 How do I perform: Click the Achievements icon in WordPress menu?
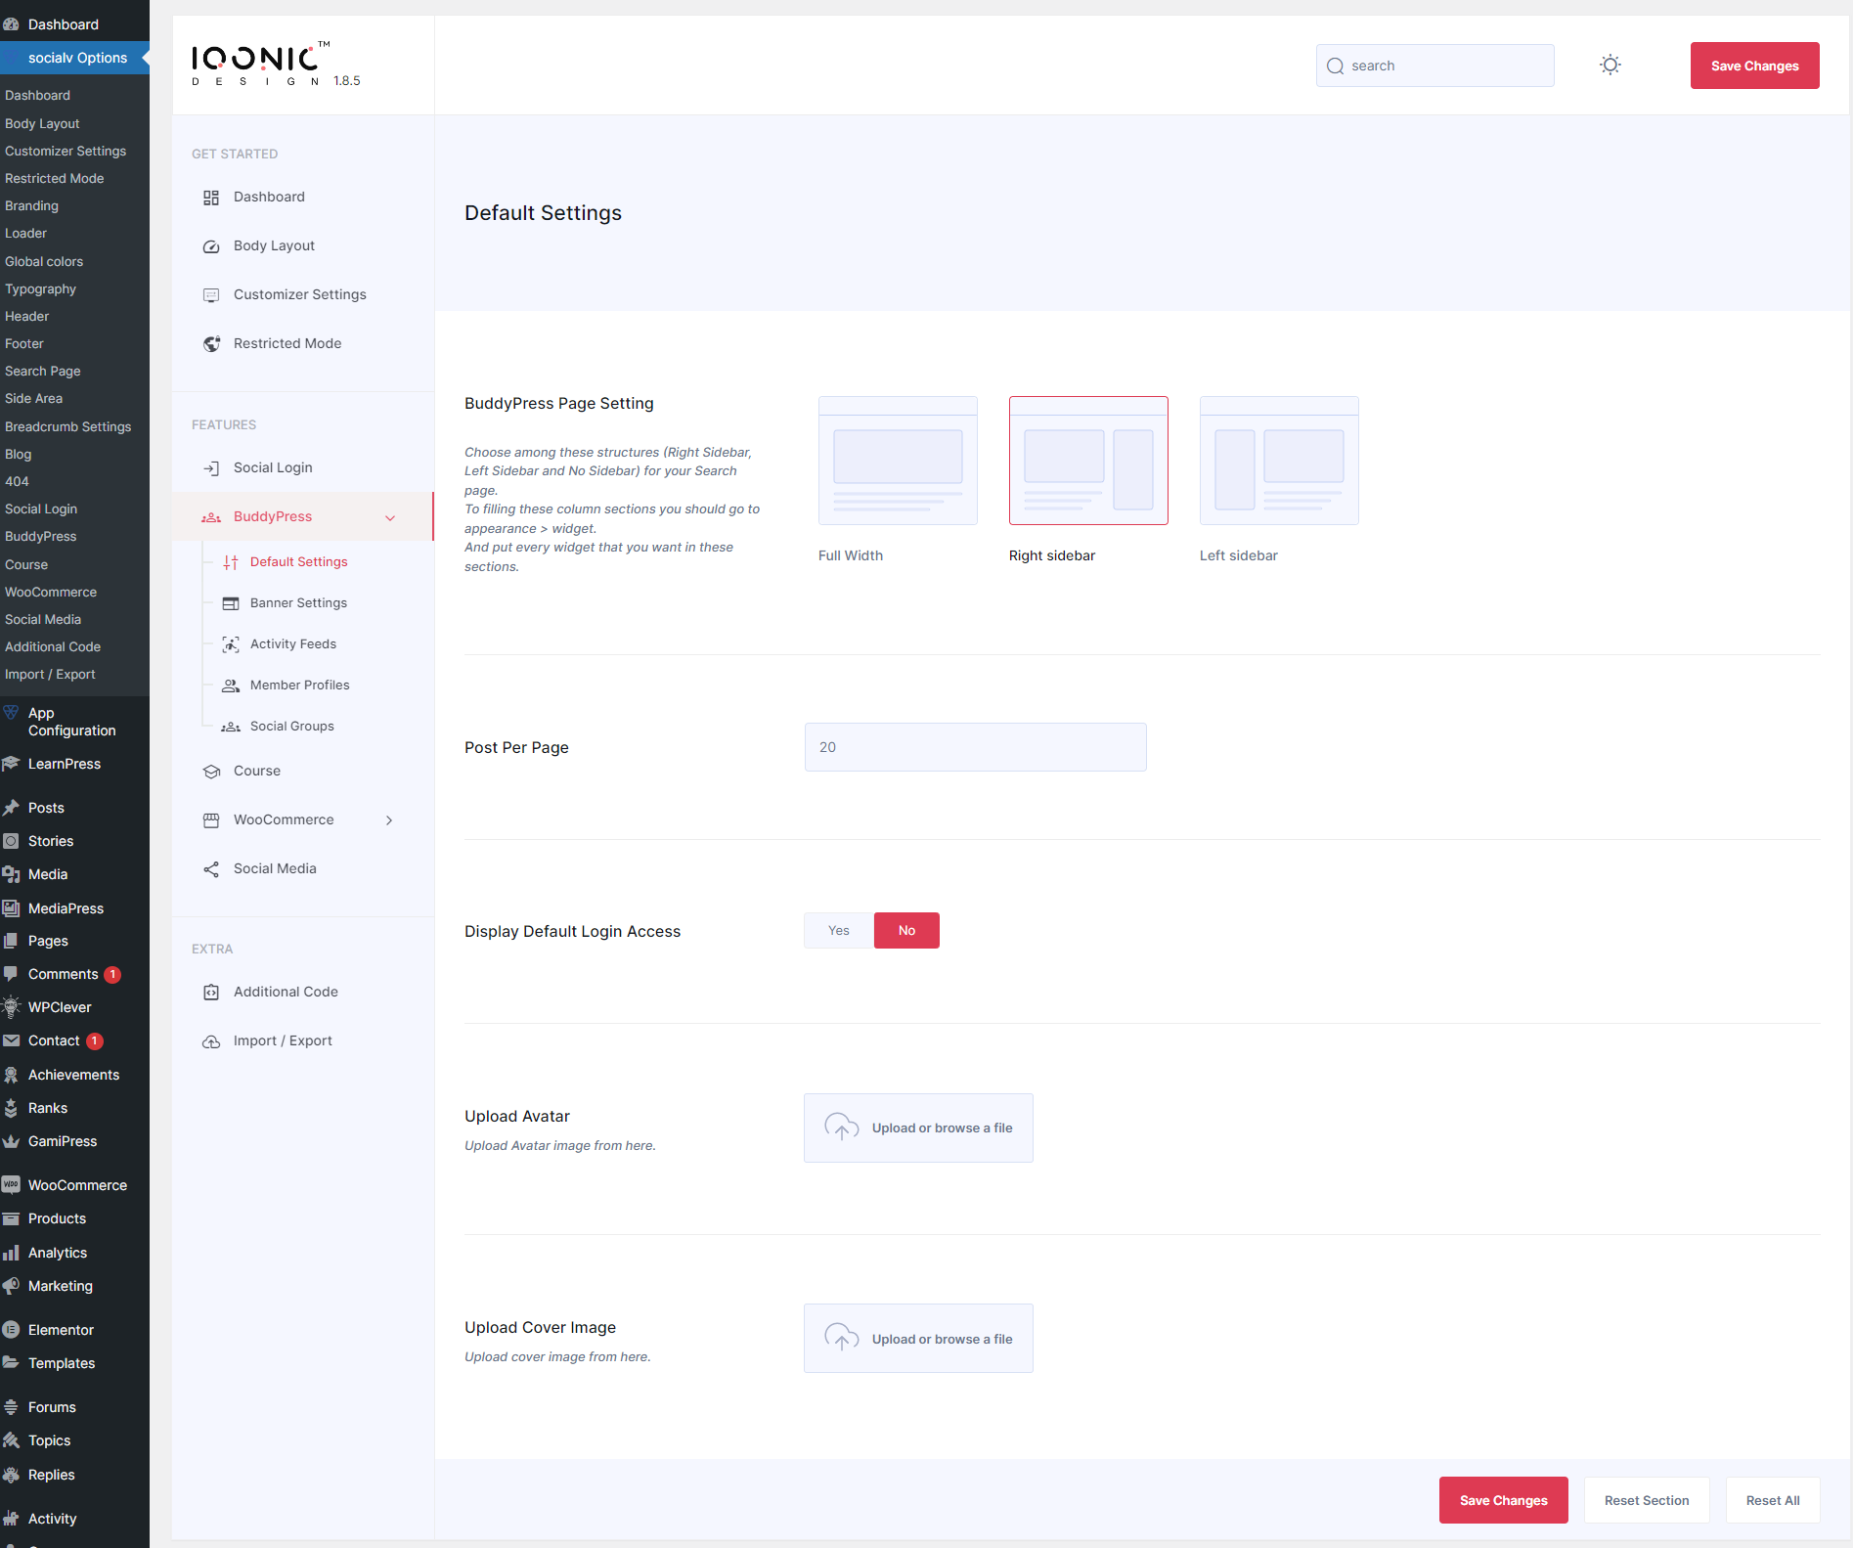[12, 1075]
